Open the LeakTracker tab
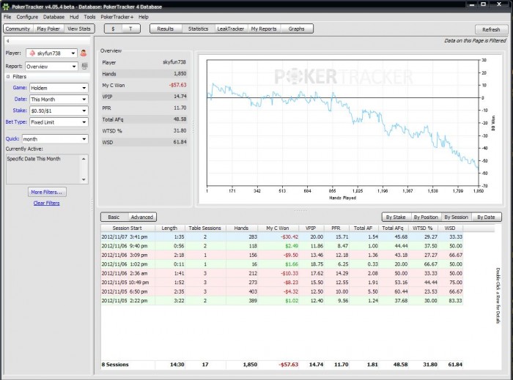The height and width of the screenshot is (380, 513). [x=231, y=29]
